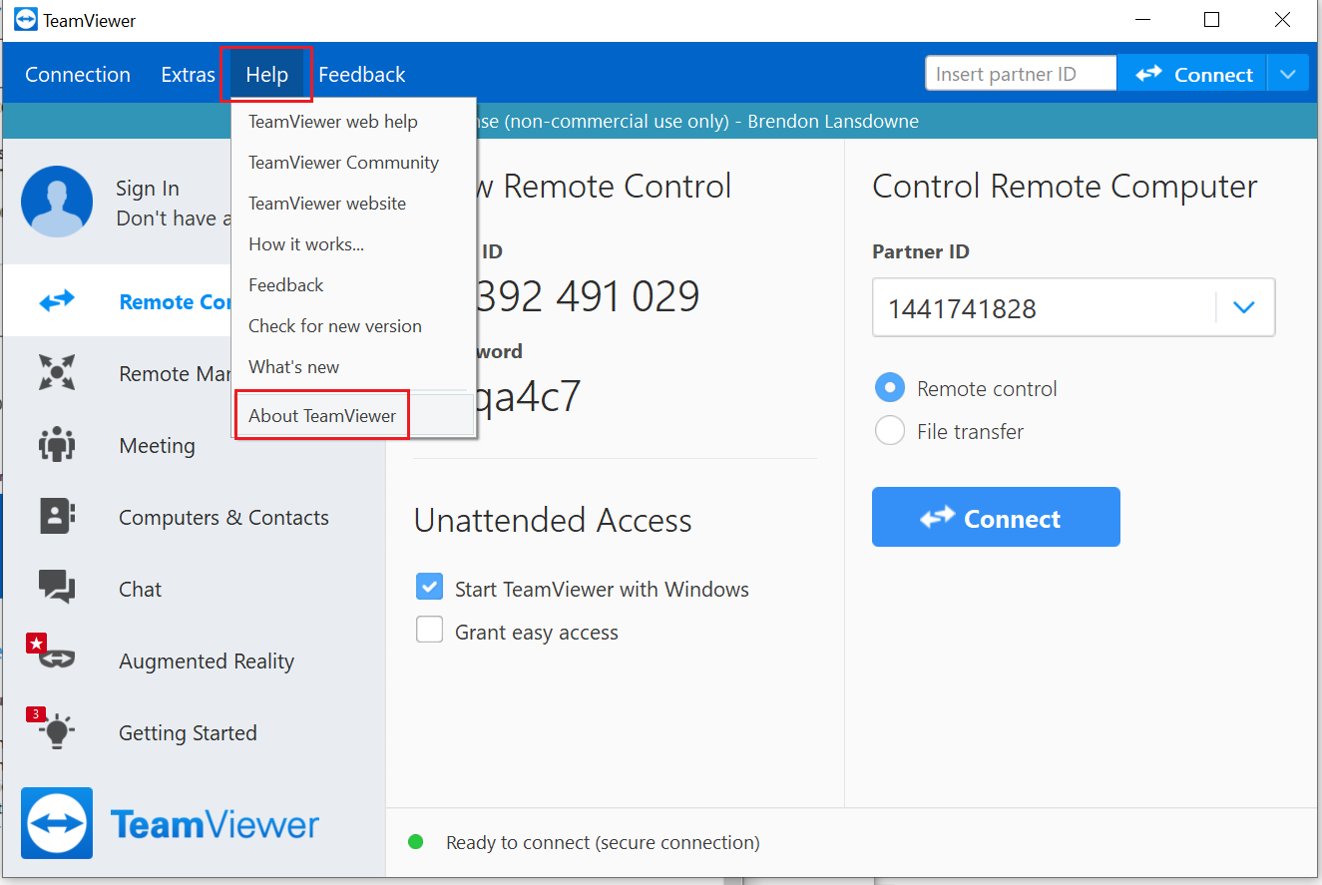The width and height of the screenshot is (1322, 885).
Task: Open the Feedback item in the menu bar
Action: point(362,75)
